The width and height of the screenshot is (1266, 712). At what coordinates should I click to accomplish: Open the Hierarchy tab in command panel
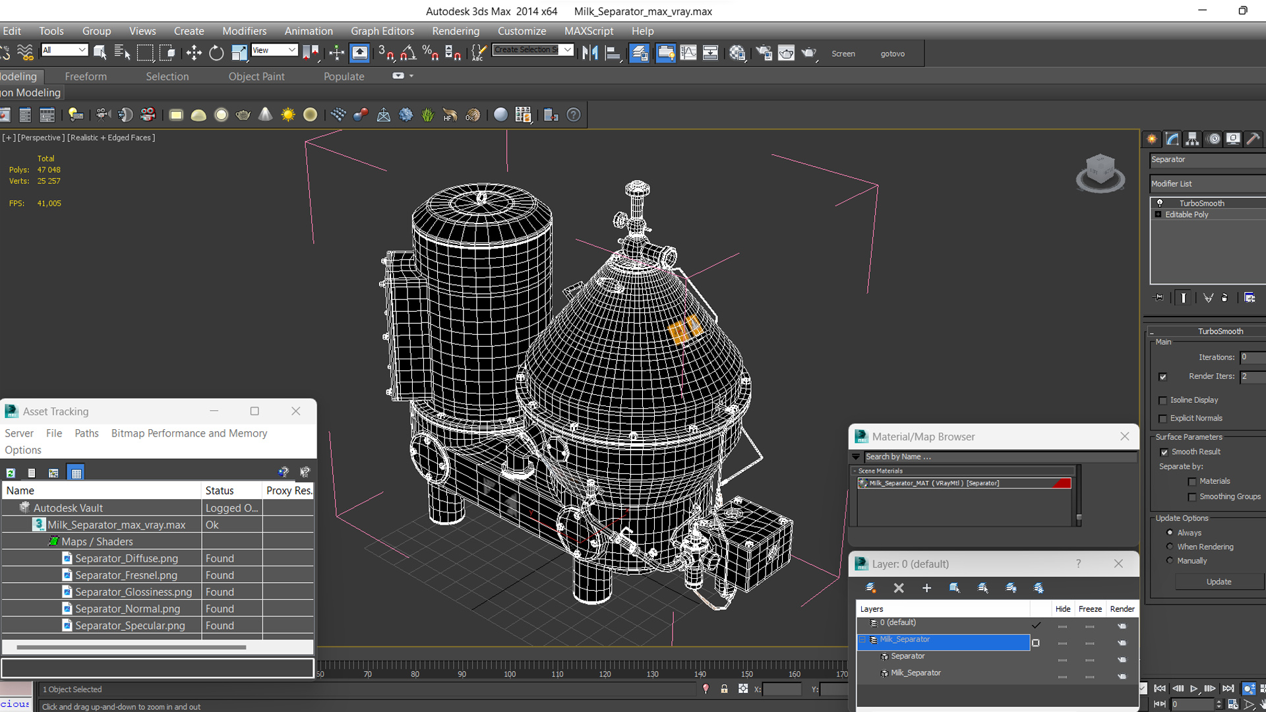point(1192,139)
